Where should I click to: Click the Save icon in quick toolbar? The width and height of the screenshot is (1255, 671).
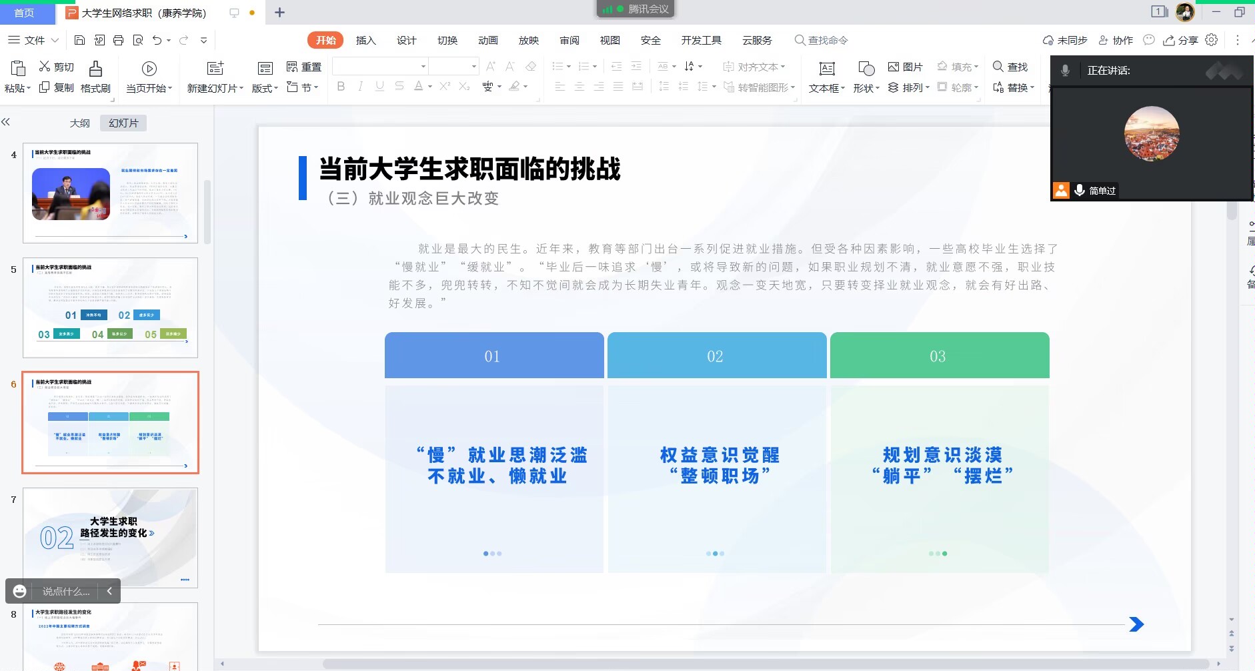click(x=79, y=41)
